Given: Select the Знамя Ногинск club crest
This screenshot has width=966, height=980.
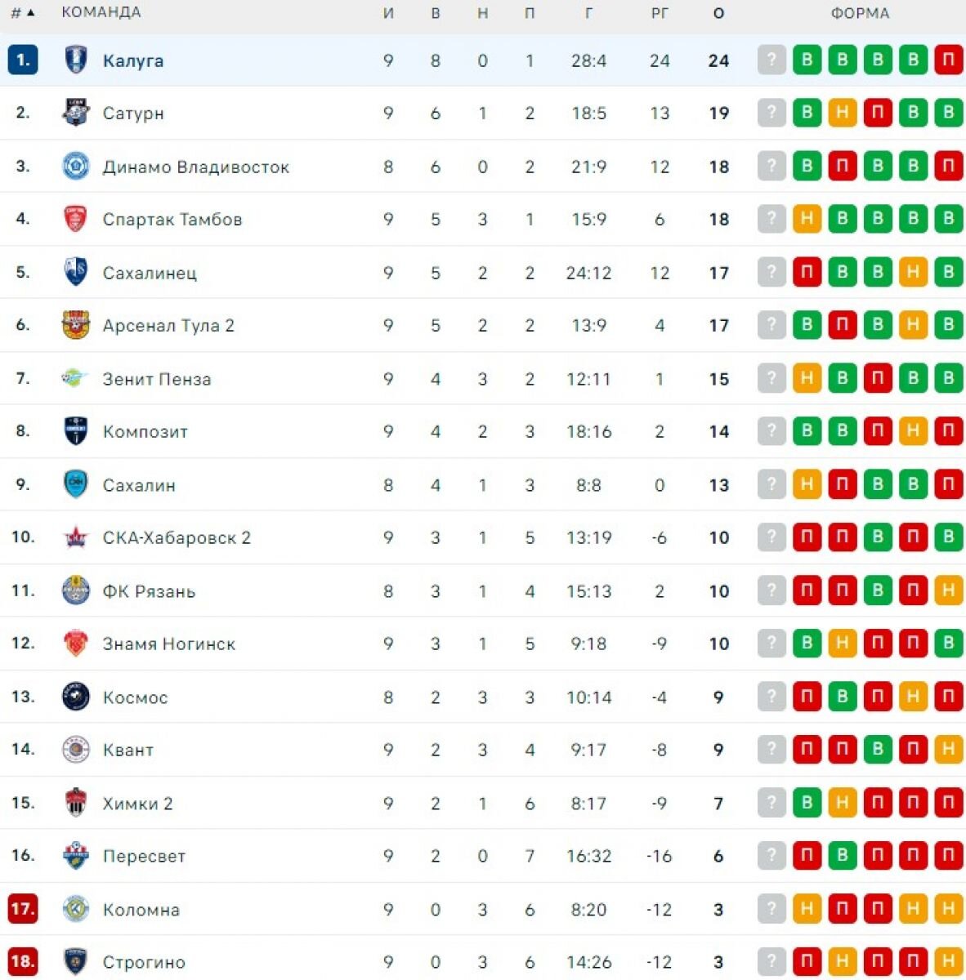Looking at the screenshot, I should click(76, 644).
